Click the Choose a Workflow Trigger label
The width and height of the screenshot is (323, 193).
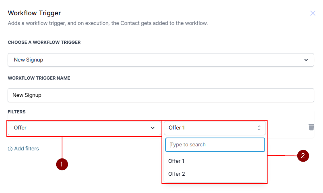44,42
